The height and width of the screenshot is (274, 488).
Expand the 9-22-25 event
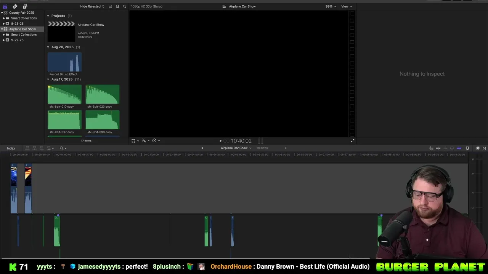[4, 40]
